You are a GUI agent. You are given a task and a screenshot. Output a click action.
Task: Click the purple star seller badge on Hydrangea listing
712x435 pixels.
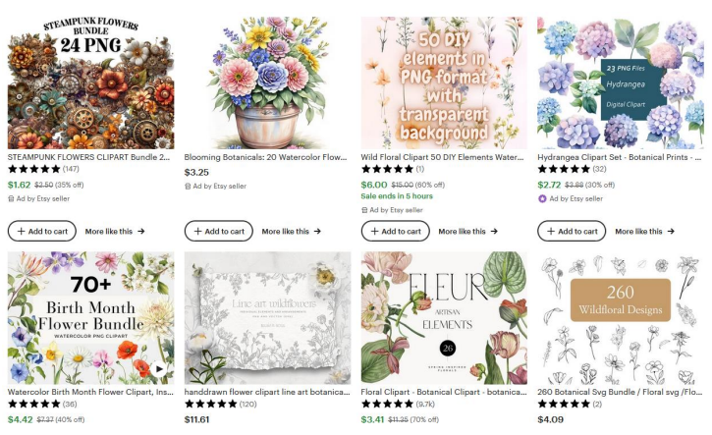[542, 198]
